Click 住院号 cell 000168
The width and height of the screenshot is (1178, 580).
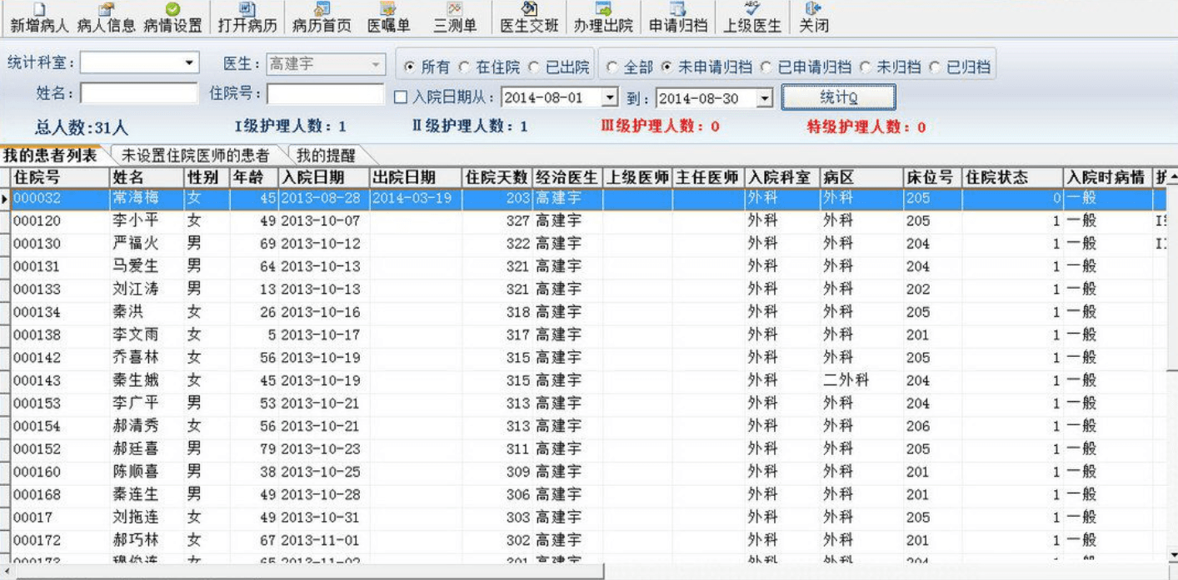coord(60,494)
